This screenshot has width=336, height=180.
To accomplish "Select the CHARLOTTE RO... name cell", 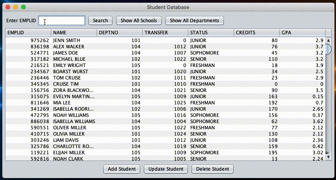I will (x=74, y=146).
